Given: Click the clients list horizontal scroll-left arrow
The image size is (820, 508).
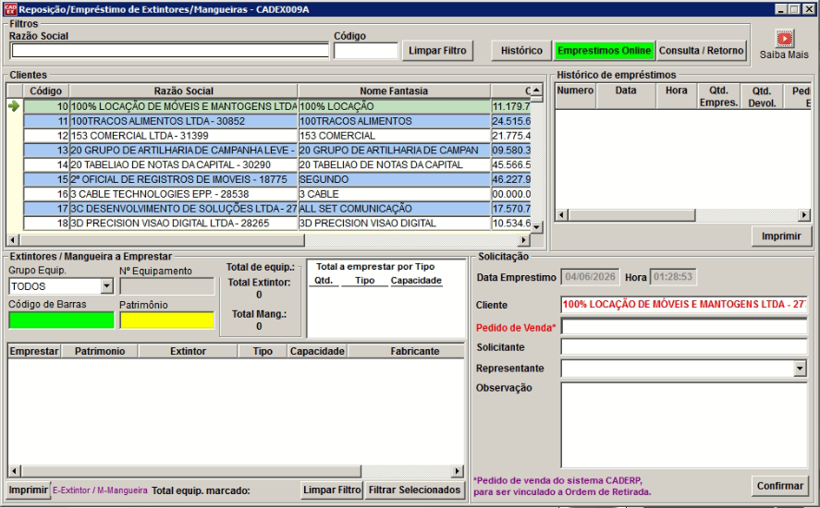Looking at the screenshot, I should pos(13,240).
